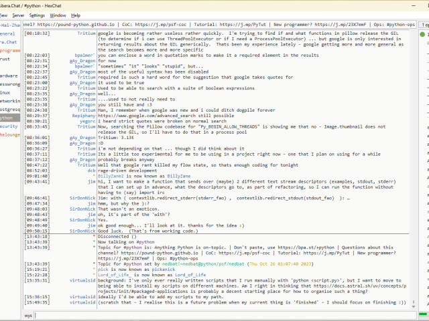
Task: Open the security channel
Action: [9, 126]
